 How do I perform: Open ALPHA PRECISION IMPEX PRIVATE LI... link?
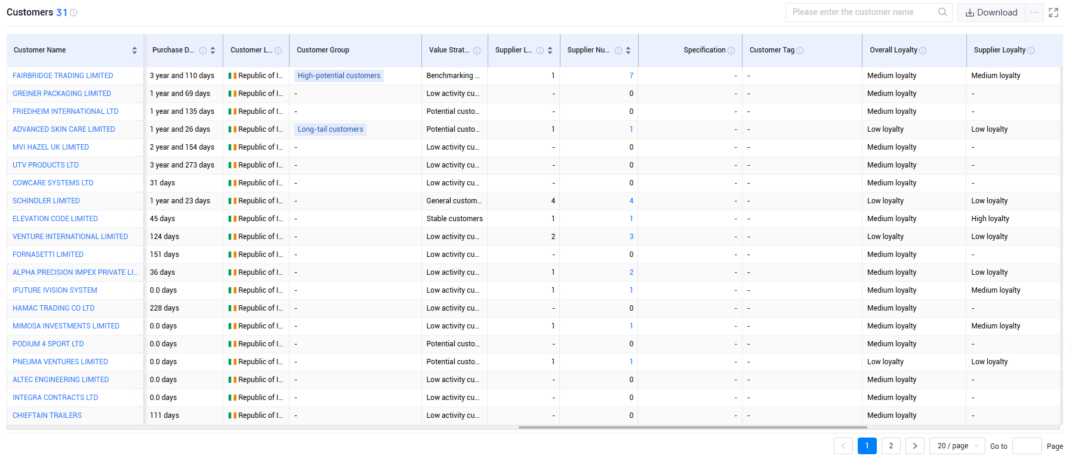[75, 272]
